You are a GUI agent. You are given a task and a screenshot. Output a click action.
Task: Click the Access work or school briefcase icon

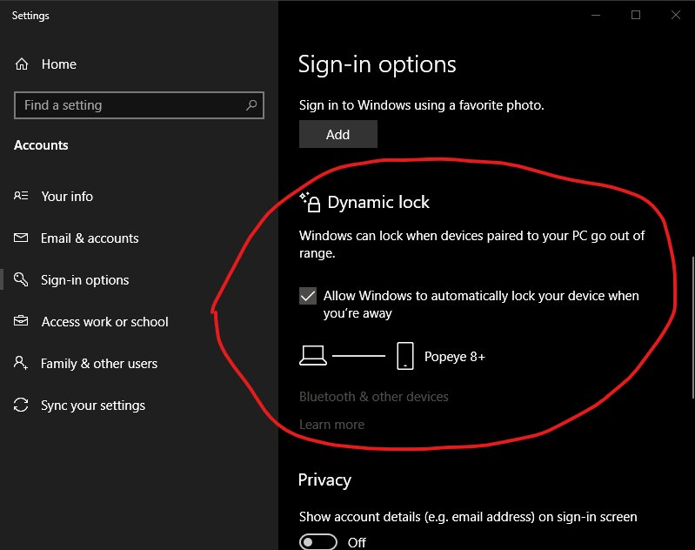click(21, 320)
